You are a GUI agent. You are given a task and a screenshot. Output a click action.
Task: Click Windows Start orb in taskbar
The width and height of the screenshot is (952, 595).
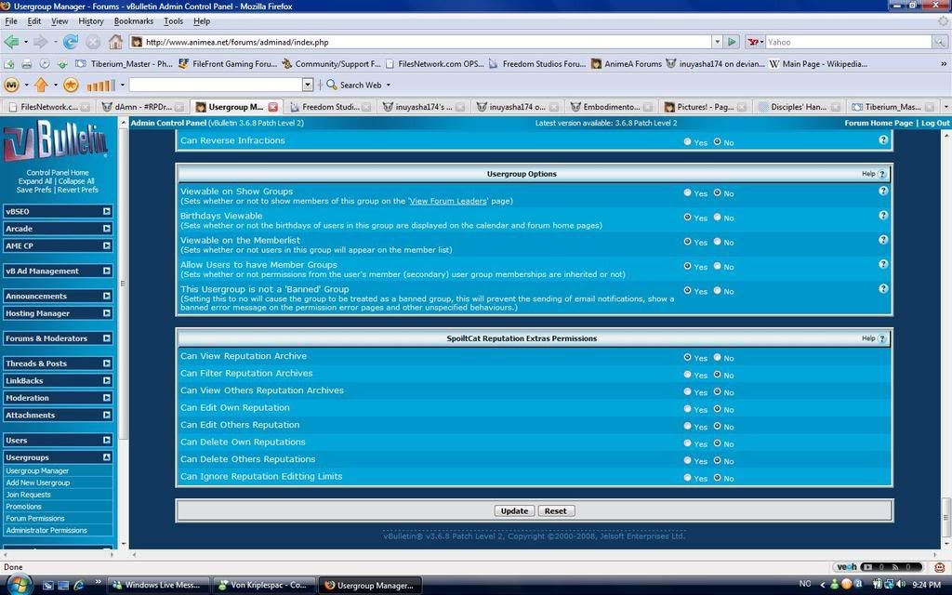point(19,584)
